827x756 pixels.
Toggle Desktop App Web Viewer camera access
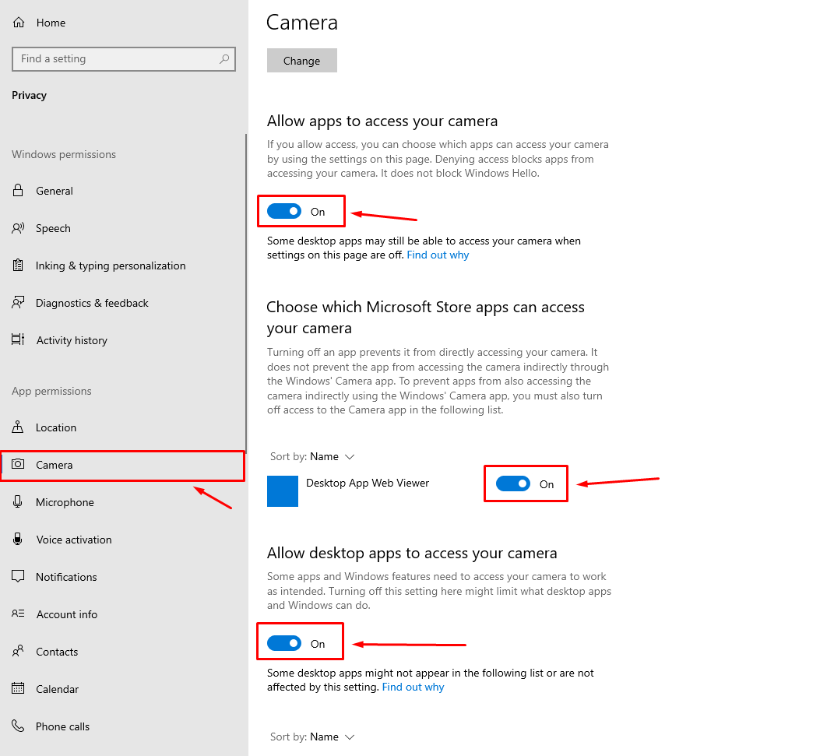click(x=513, y=484)
